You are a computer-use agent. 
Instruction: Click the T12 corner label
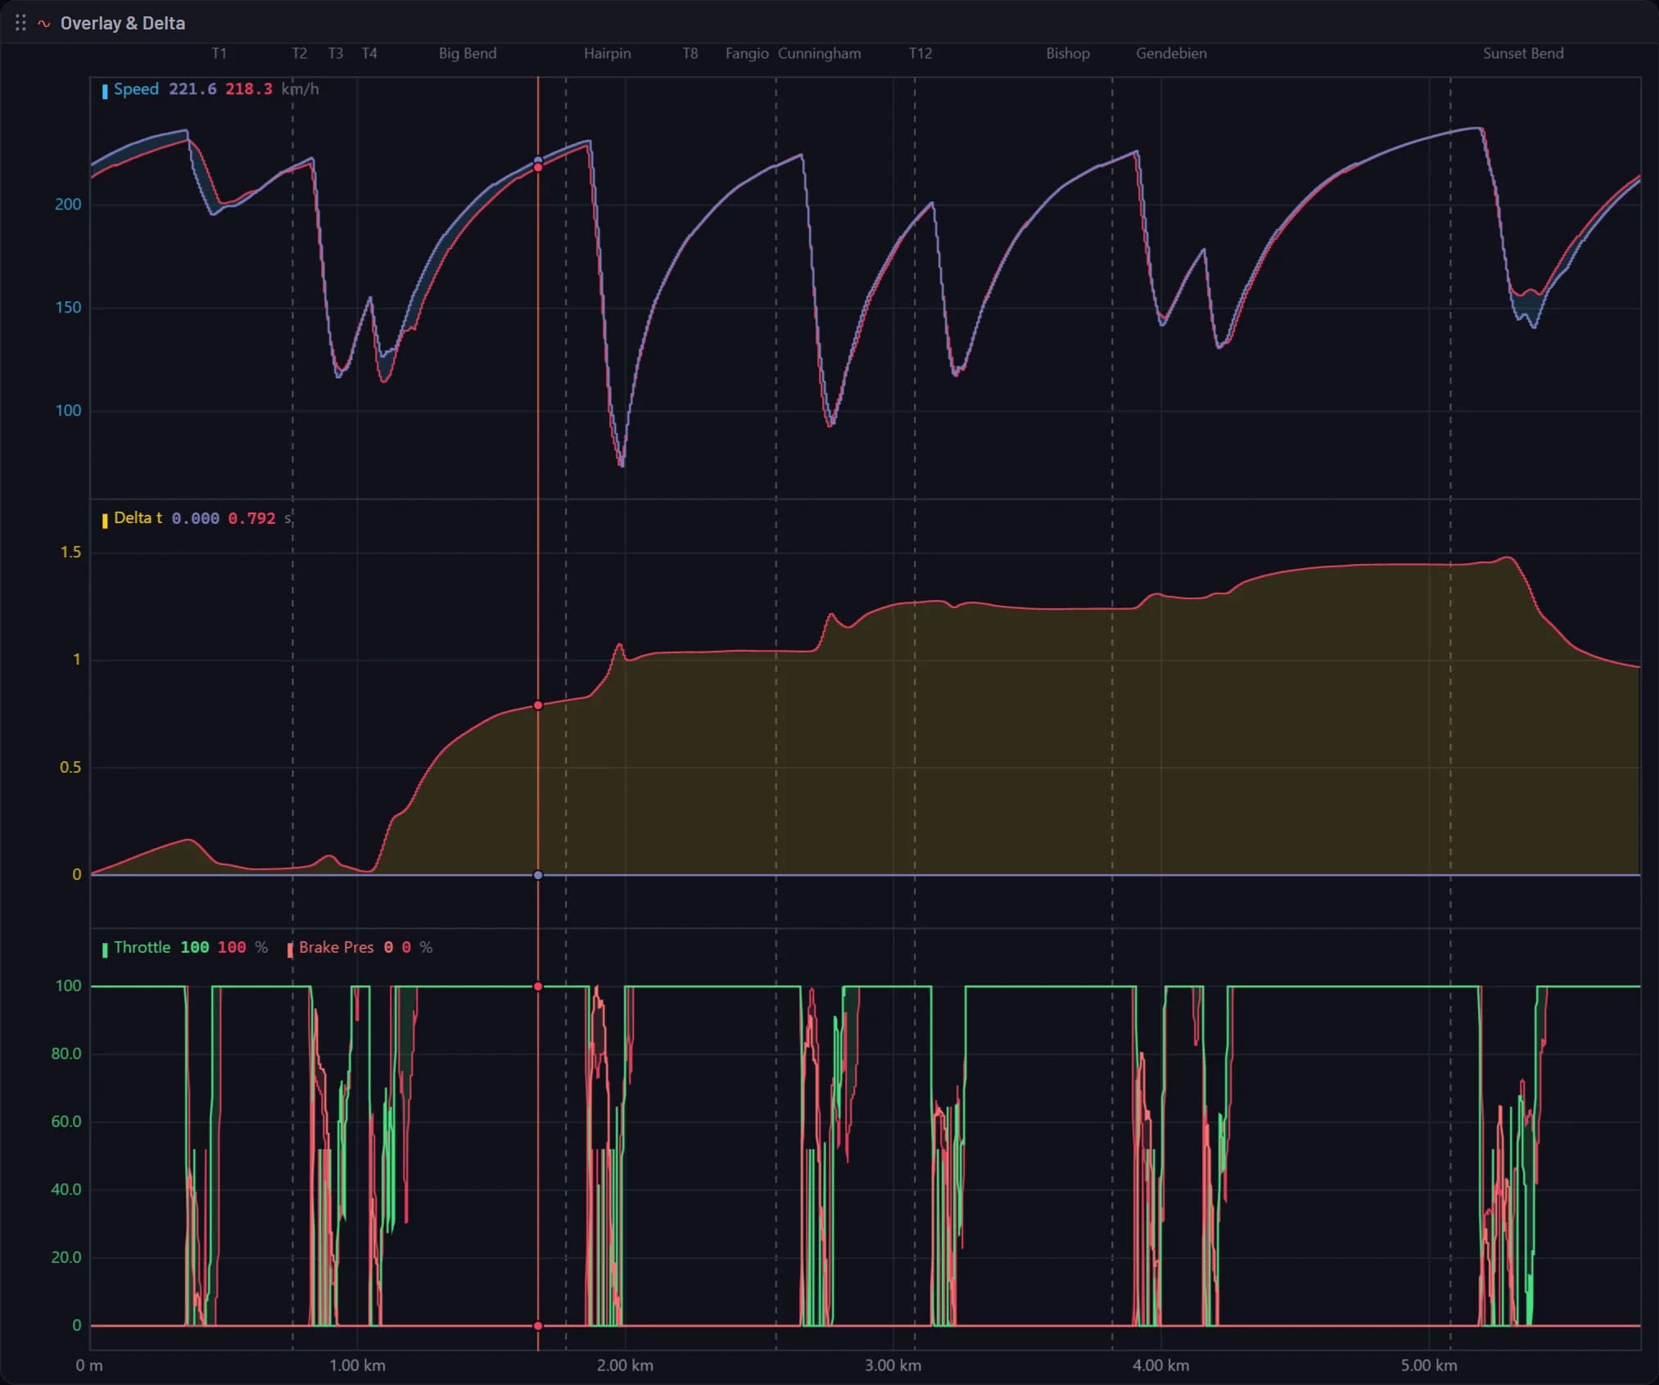pos(920,53)
